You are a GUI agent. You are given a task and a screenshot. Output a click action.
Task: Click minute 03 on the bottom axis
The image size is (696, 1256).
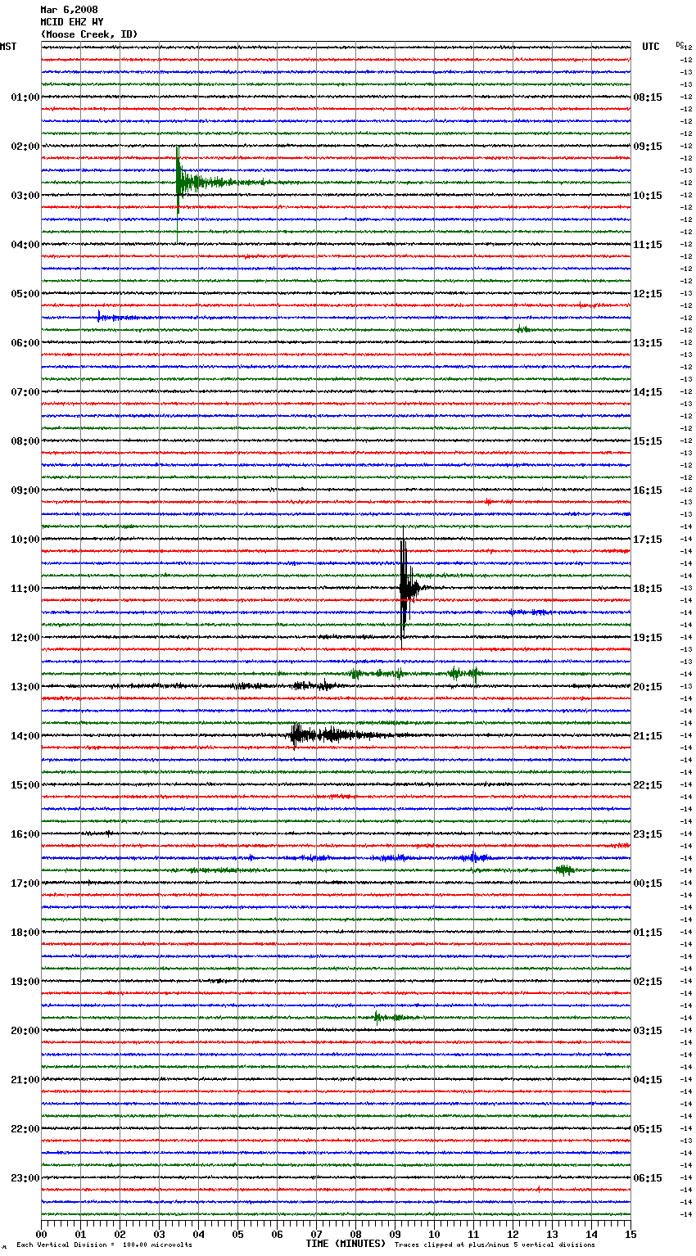(x=160, y=1234)
